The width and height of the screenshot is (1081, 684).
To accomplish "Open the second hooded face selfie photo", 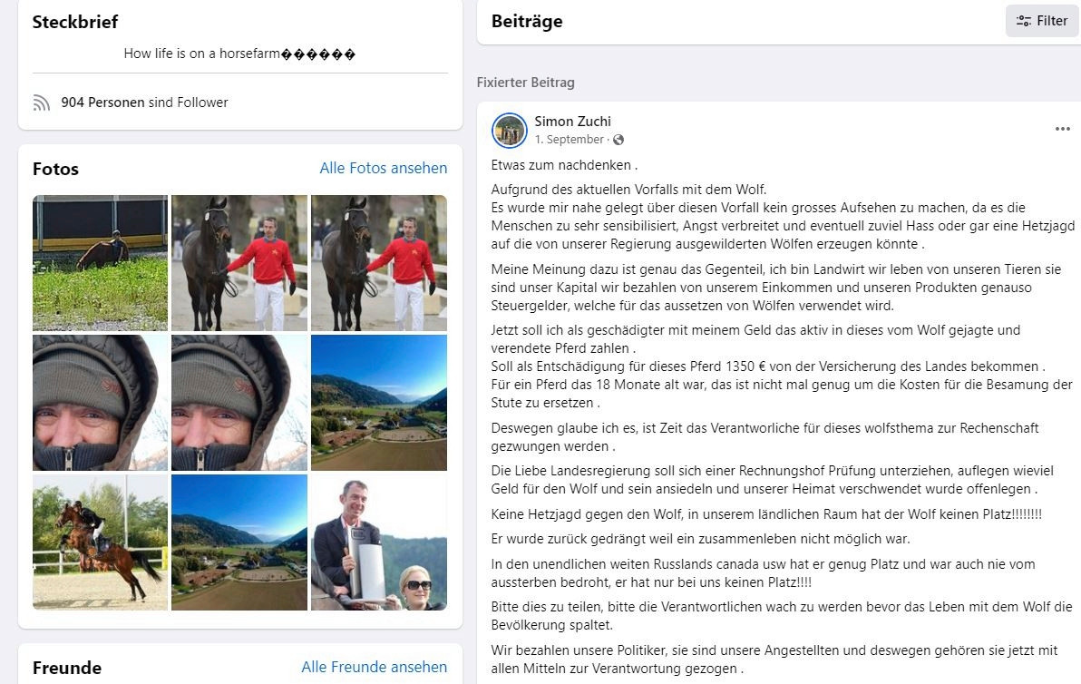I will pos(239,403).
